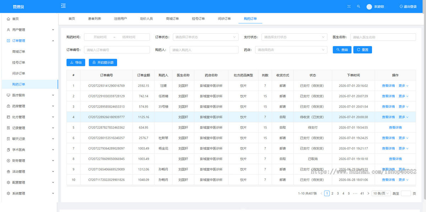Open the 支付状态 dropdown
Viewport: 426px width, 212px height.
[294, 37]
